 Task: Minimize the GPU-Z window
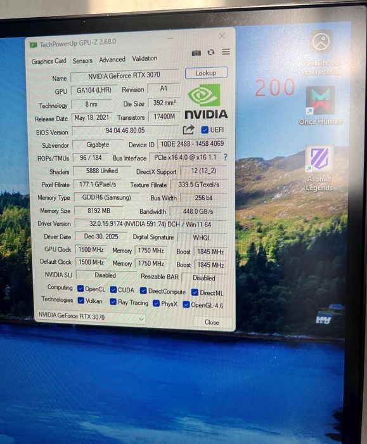[170, 39]
